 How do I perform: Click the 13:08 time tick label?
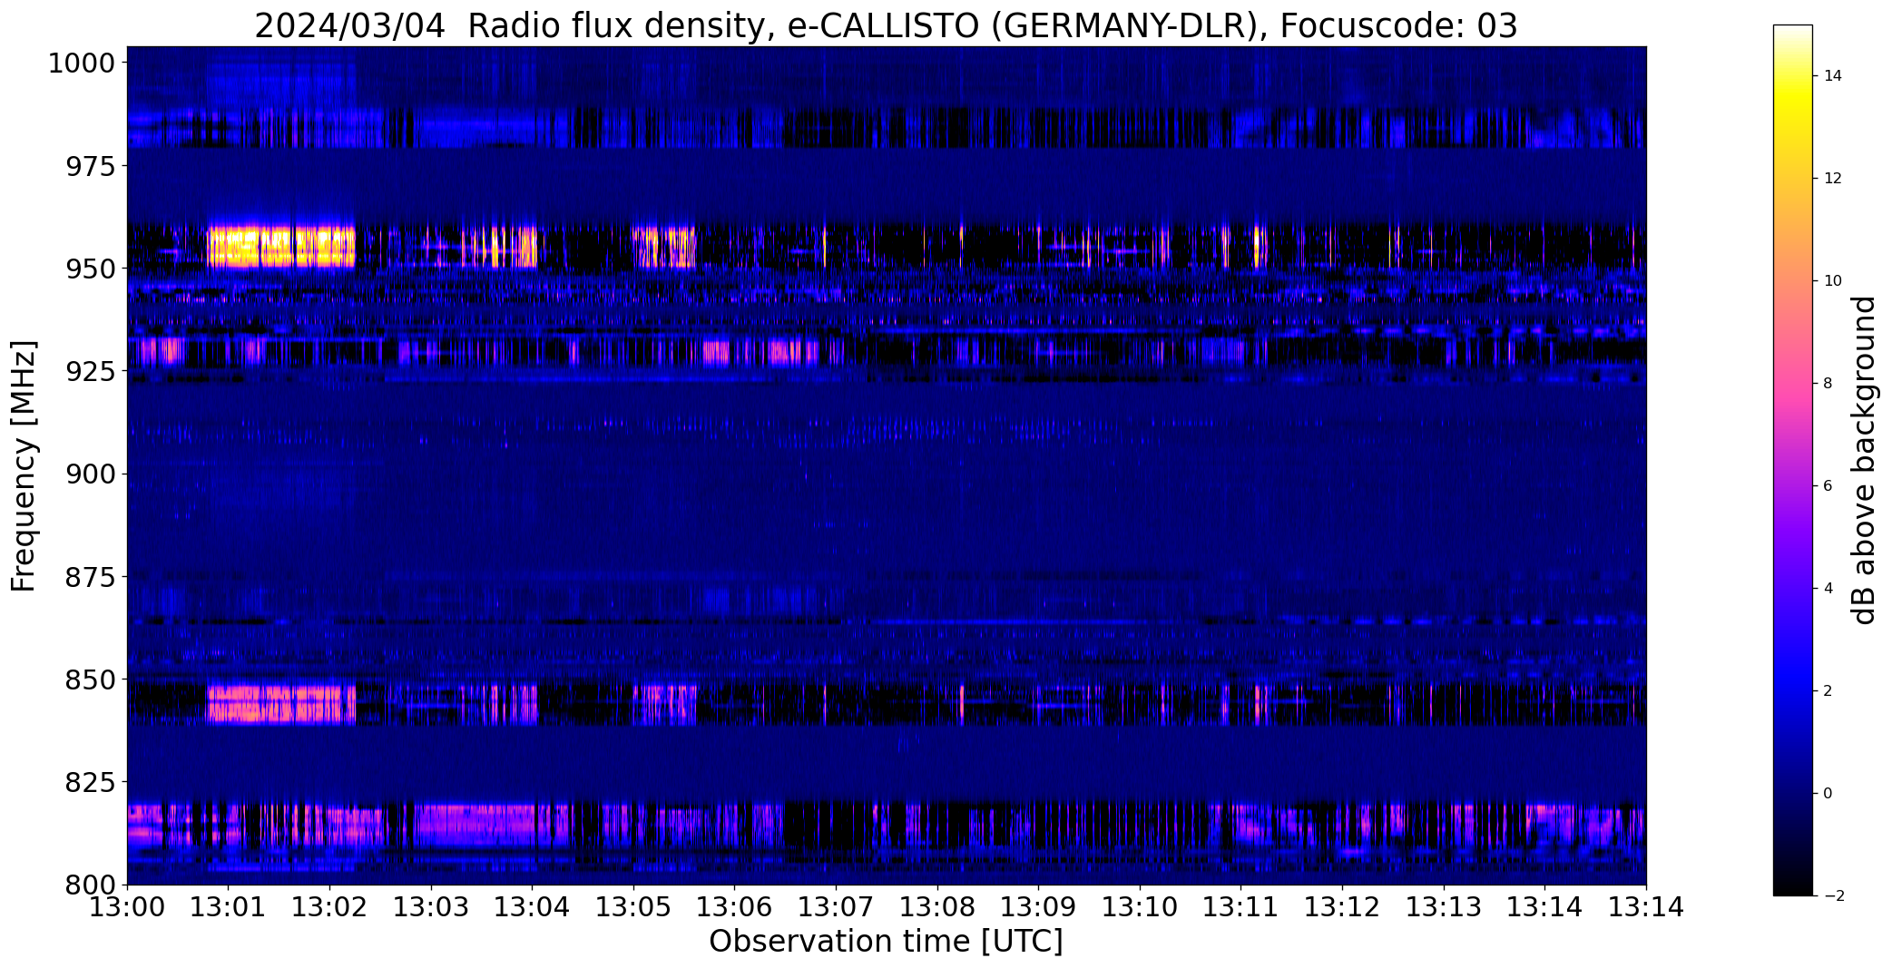(937, 907)
